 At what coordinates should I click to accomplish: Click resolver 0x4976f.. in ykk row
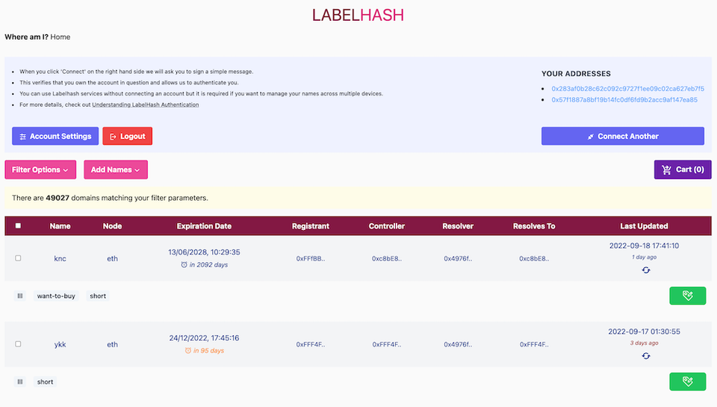click(x=458, y=344)
